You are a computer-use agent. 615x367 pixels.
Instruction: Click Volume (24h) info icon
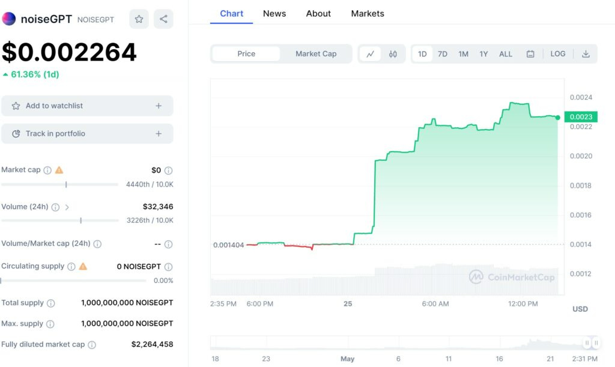tap(56, 207)
